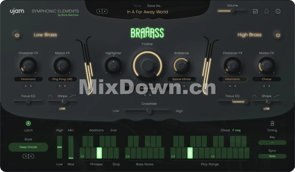Screen dimensions: 295x172
Task: Select next Style arrow
Action: pos(31,156)
